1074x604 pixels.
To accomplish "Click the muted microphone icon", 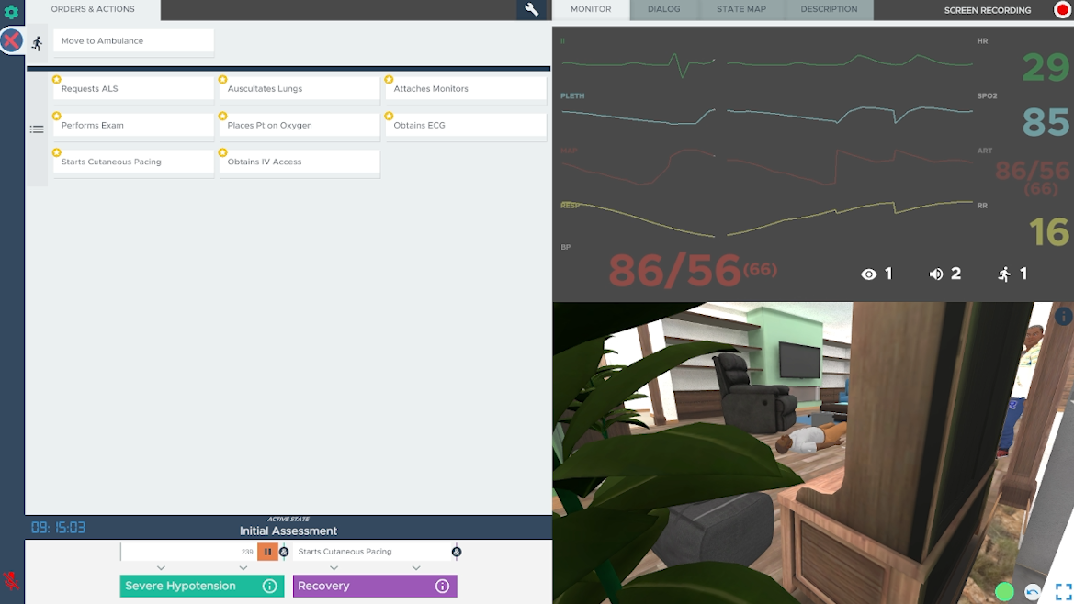I will coord(11,580).
